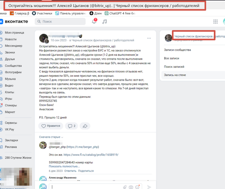The width and height of the screenshot is (225, 189).
Task: Click the Александр Иваненко commenter name
Action: tap(63, 178)
